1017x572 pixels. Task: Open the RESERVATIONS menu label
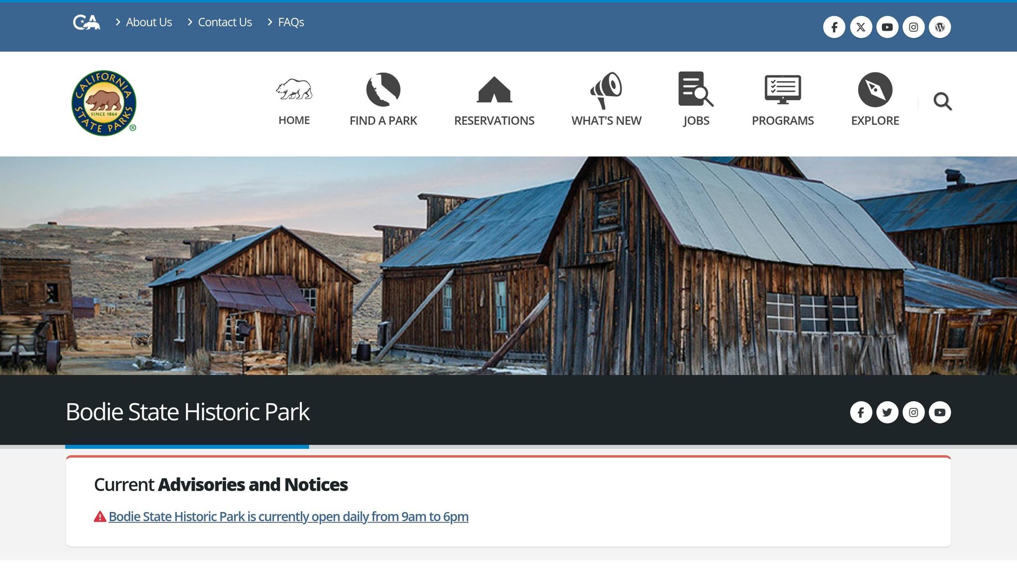click(494, 121)
